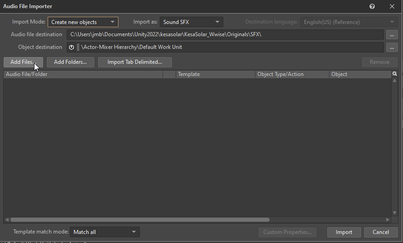Click the vertical scrollbar down arrow
The image size is (403, 243).
point(394,213)
